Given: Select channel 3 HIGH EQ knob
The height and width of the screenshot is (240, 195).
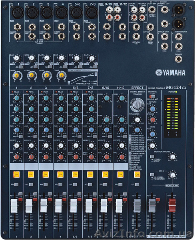Looking at the screenshot, I should 46,98.
